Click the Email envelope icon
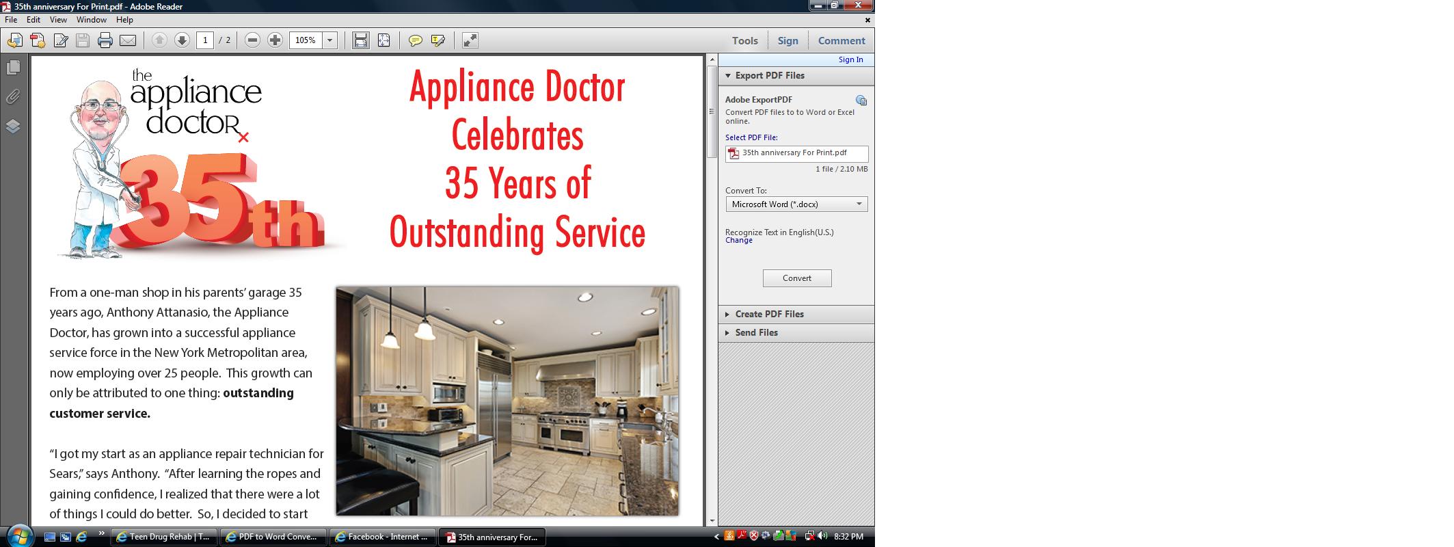Image resolution: width=1454 pixels, height=547 pixels. tap(128, 41)
